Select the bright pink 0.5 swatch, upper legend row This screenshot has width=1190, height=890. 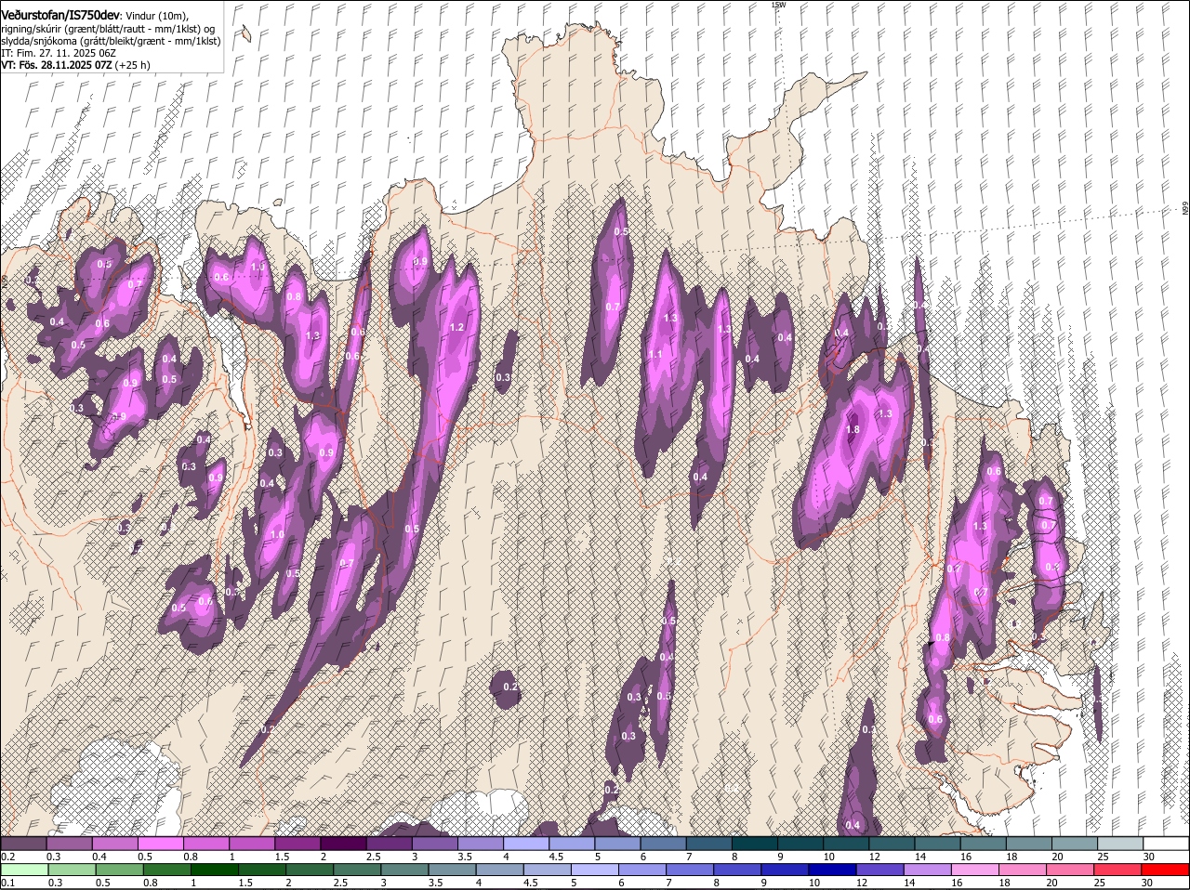coord(160,844)
